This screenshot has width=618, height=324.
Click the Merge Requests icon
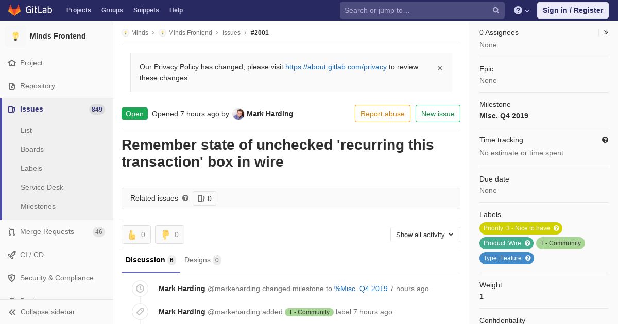(12, 232)
